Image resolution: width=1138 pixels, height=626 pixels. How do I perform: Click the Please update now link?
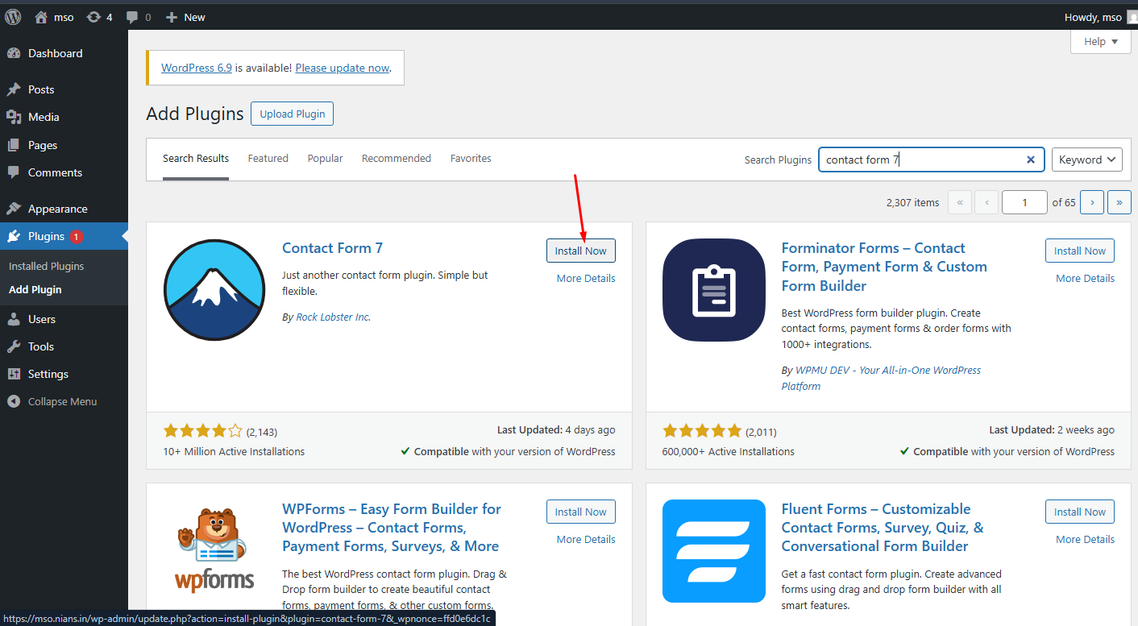342,68
